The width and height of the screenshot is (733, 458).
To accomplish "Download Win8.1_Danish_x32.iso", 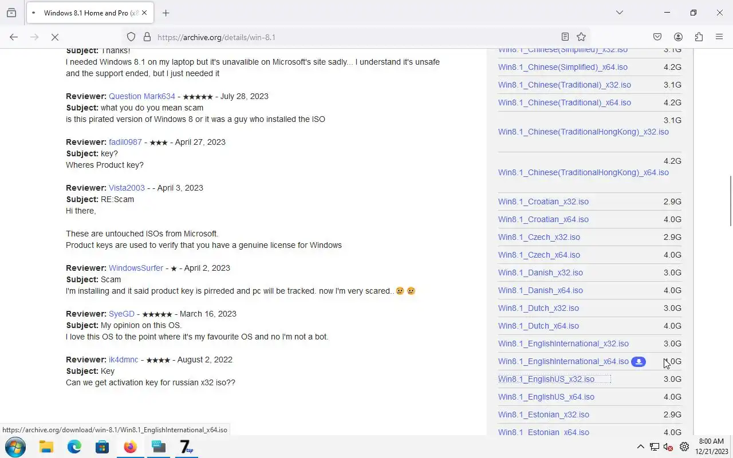I will [541, 273].
